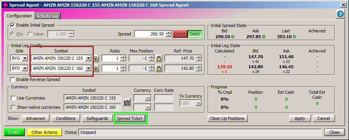Click Clean Up Positions button

click(x=227, y=118)
